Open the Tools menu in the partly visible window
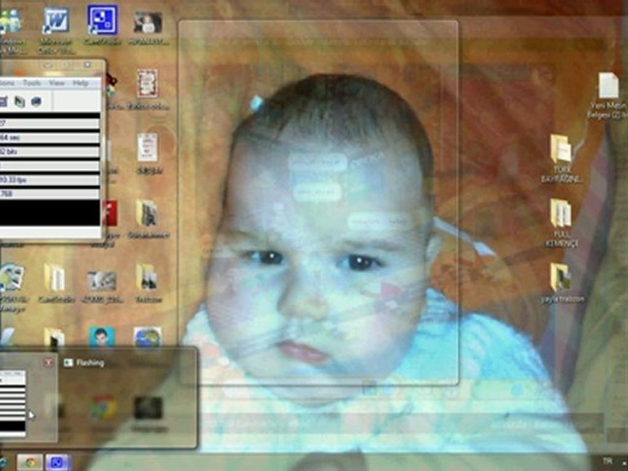The width and height of the screenshot is (628, 471). 31,83
